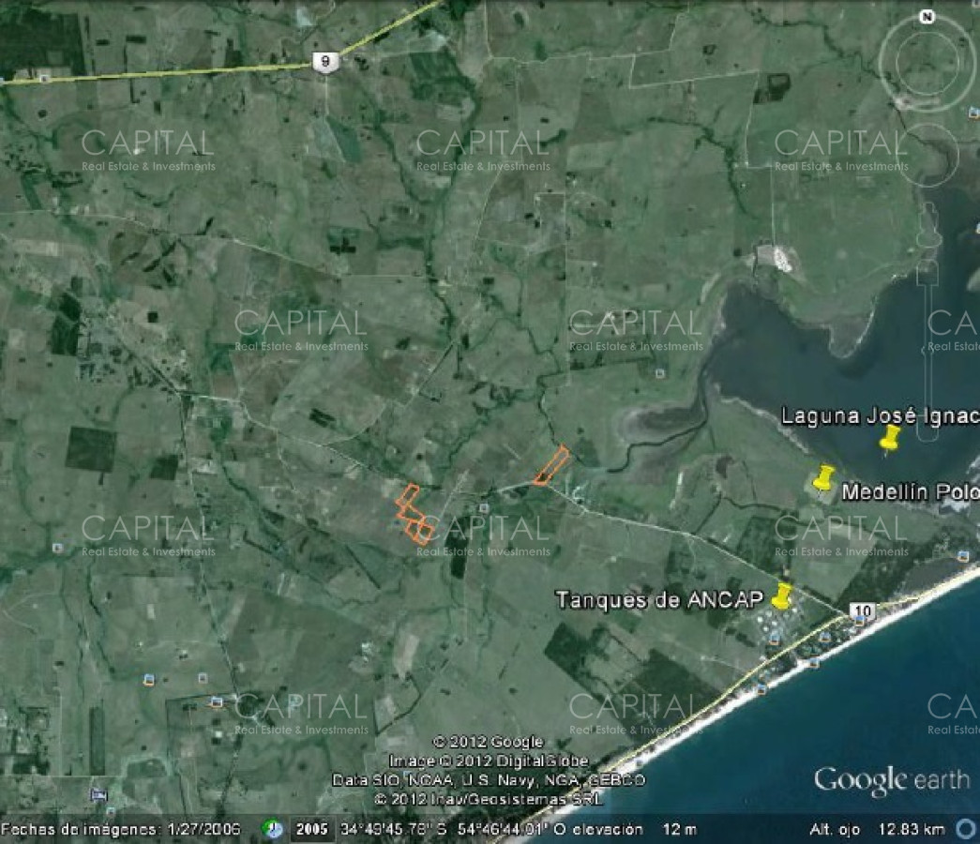
Task: Click the Google Earth logo
Action: [x=891, y=780]
